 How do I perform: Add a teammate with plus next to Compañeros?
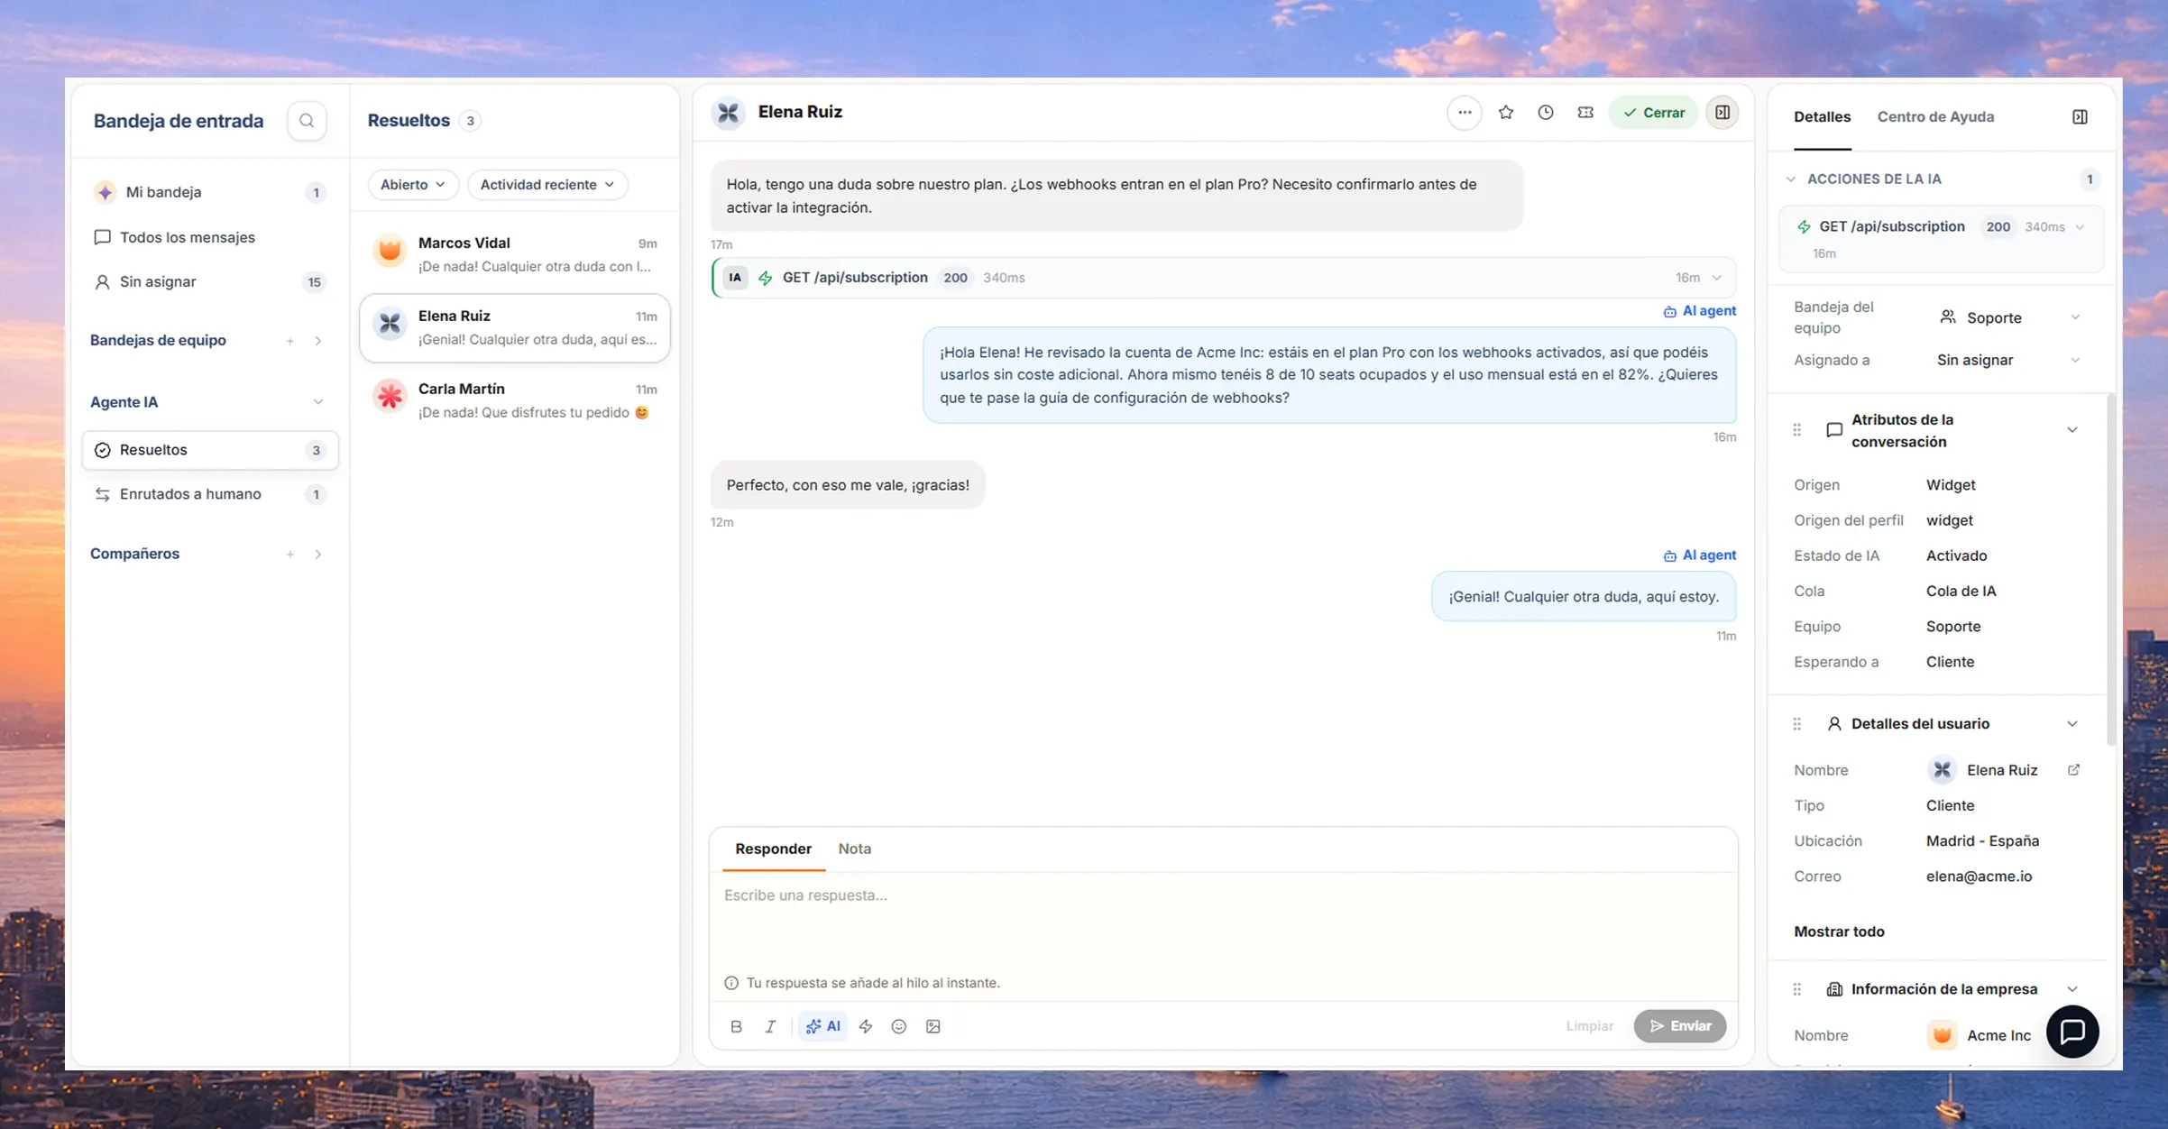(290, 555)
